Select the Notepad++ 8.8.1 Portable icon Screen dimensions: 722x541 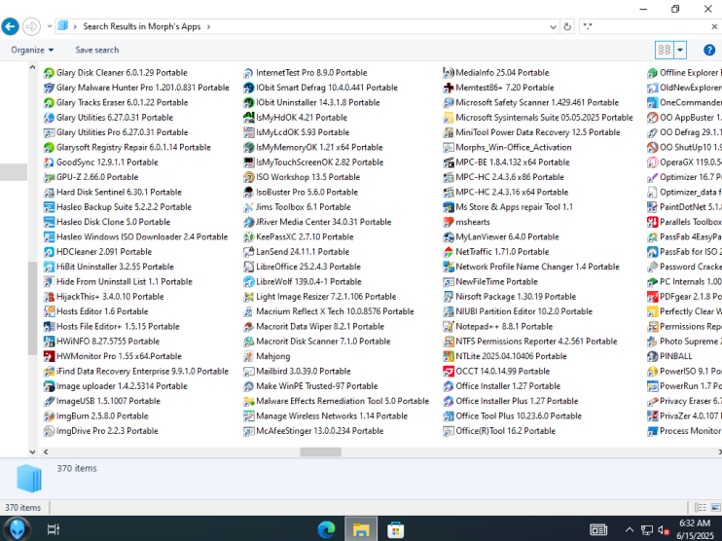[448, 326]
